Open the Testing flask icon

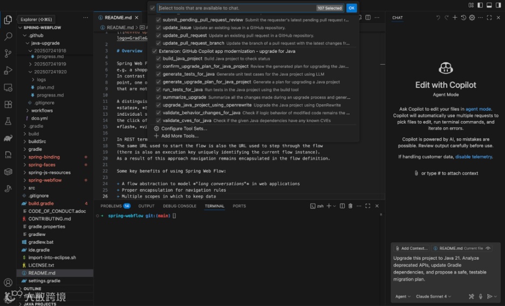pyautogui.click(x=8, y=121)
